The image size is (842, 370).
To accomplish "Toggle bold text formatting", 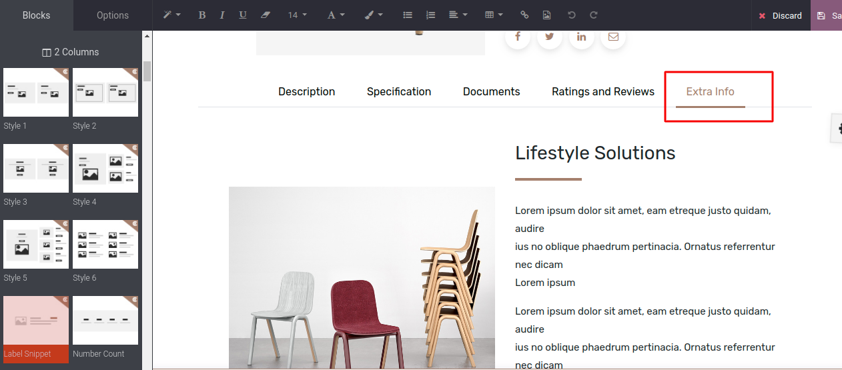I will pyautogui.click(x=202, y=15).
